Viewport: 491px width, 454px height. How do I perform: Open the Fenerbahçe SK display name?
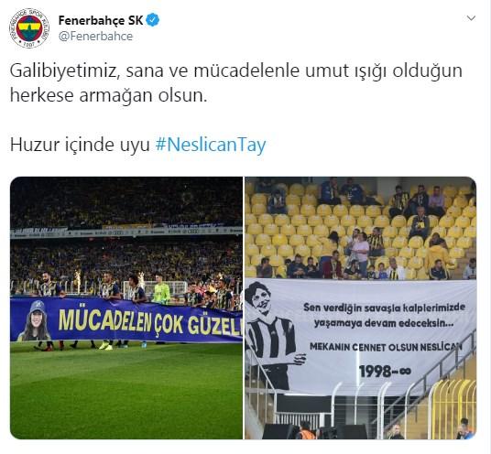coord(101,21)
